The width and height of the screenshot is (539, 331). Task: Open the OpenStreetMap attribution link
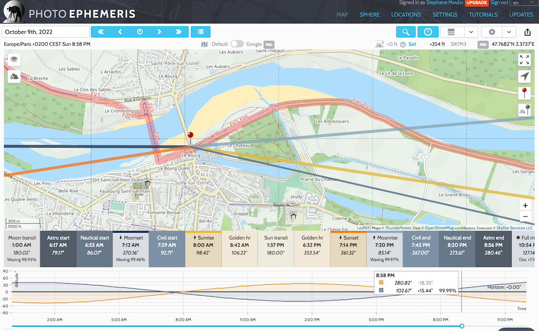(x=440, y=228)
